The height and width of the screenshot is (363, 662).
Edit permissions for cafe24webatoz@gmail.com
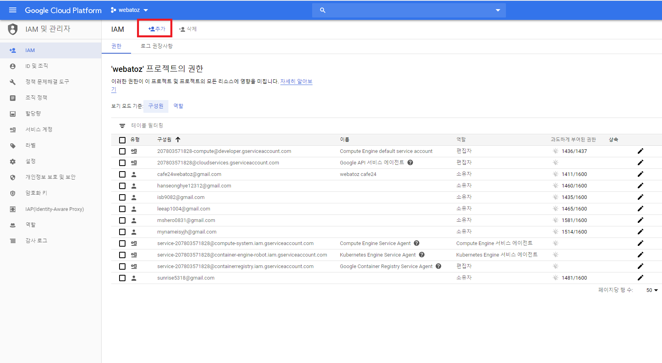(640, 174)
